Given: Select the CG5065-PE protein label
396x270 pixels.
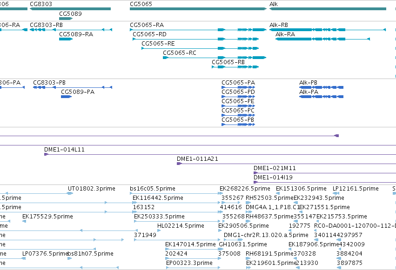Looking at the screenshot, I should 238,101.
